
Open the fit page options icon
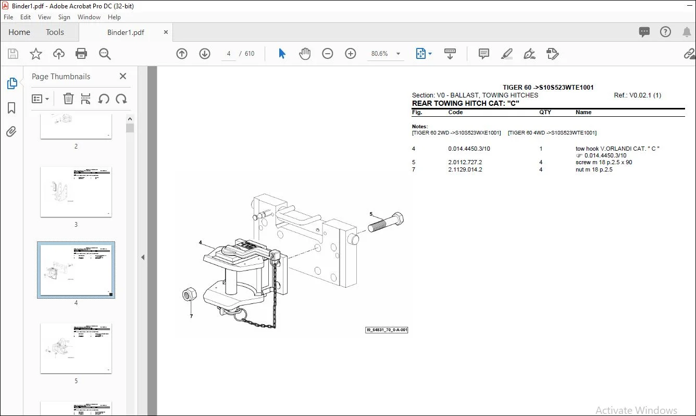click(424, 54)
